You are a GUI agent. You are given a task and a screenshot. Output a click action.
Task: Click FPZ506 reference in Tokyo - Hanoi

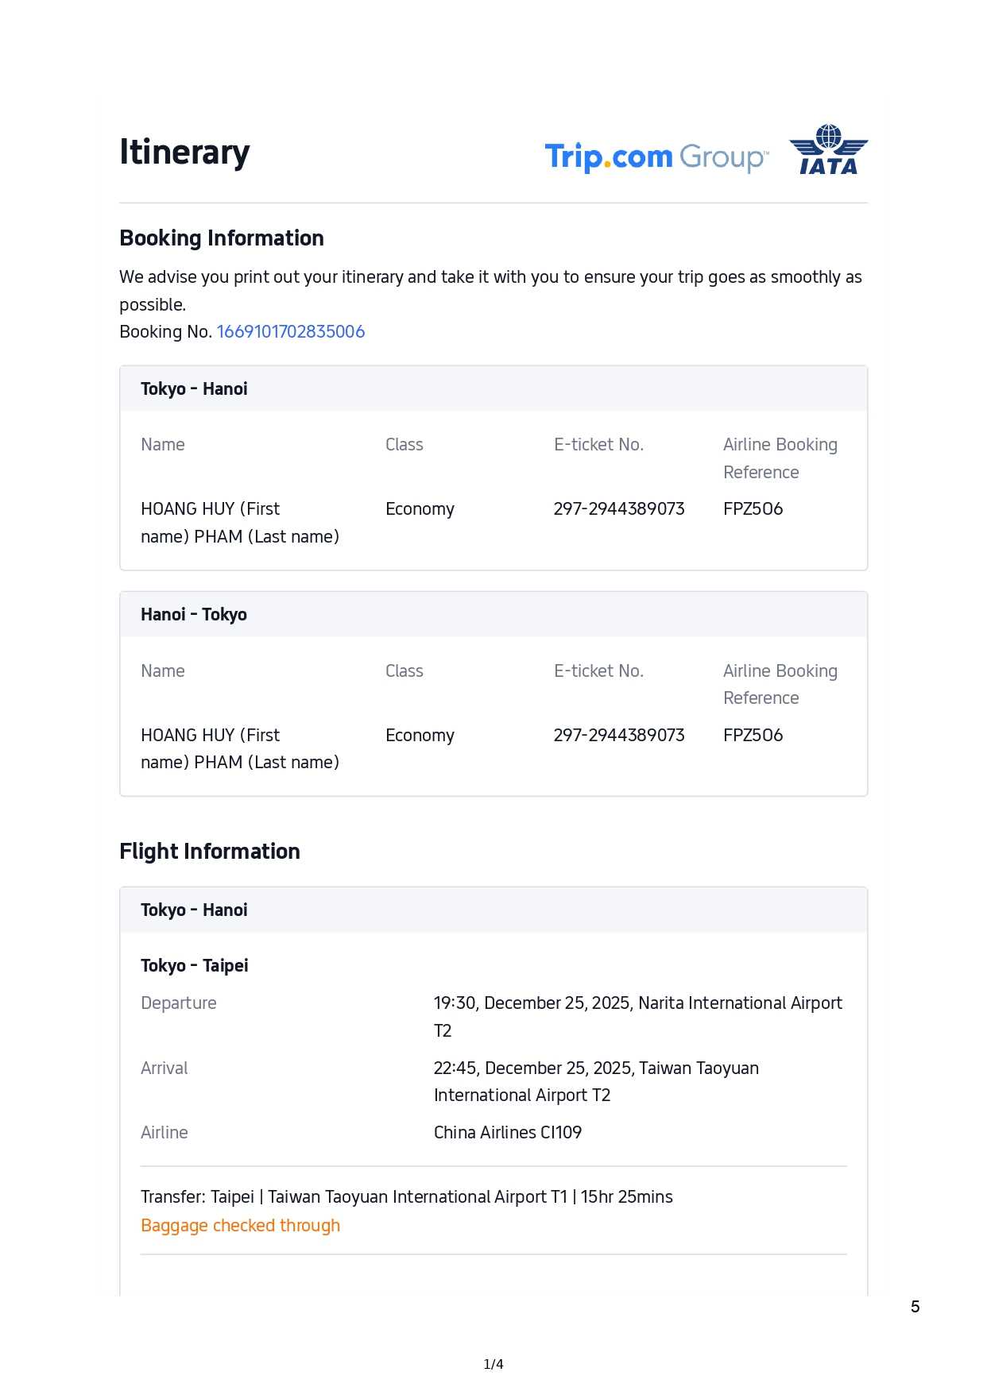(753, 508)
